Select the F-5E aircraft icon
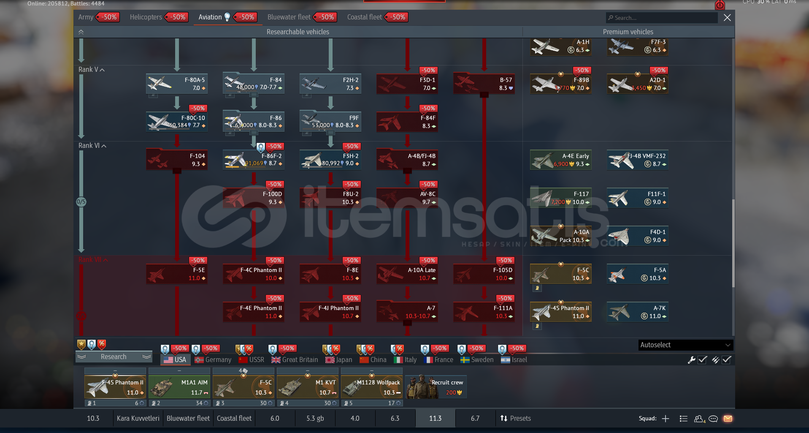809x433 pixels. coord(176,274)
